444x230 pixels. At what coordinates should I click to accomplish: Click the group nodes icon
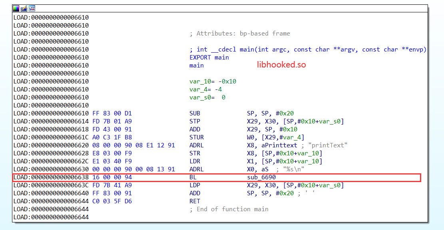pyautogui.click(x=32, y=8)
